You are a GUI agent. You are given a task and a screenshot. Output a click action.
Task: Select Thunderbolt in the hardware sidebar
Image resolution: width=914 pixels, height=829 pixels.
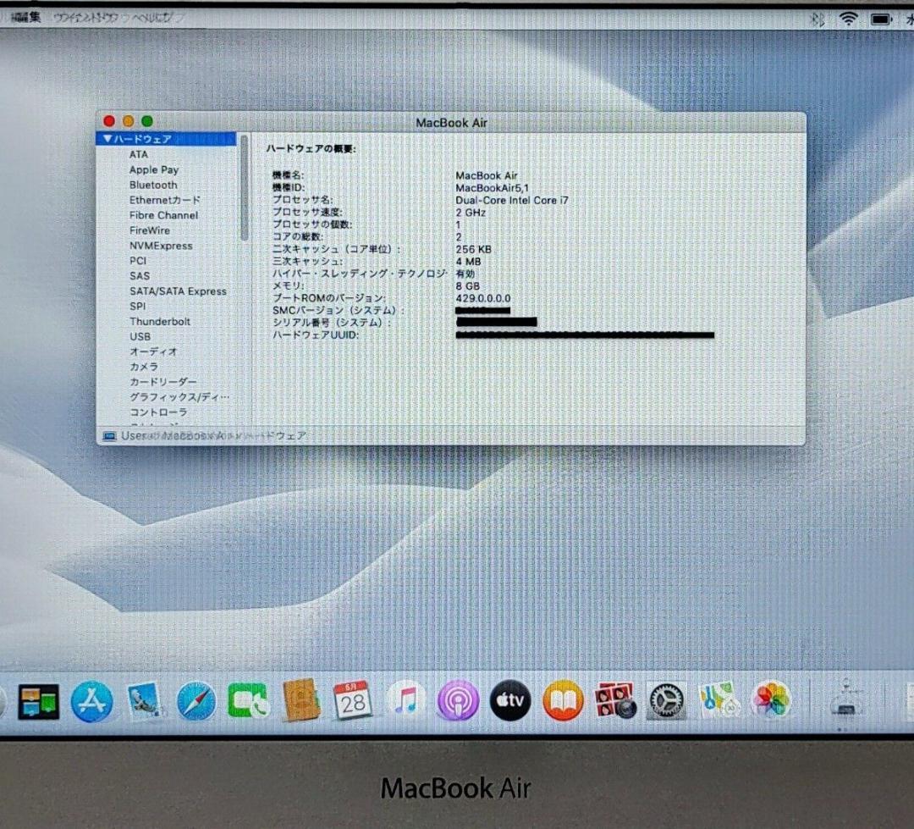160,321
